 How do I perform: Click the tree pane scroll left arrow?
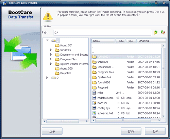[x=44, y=121]
